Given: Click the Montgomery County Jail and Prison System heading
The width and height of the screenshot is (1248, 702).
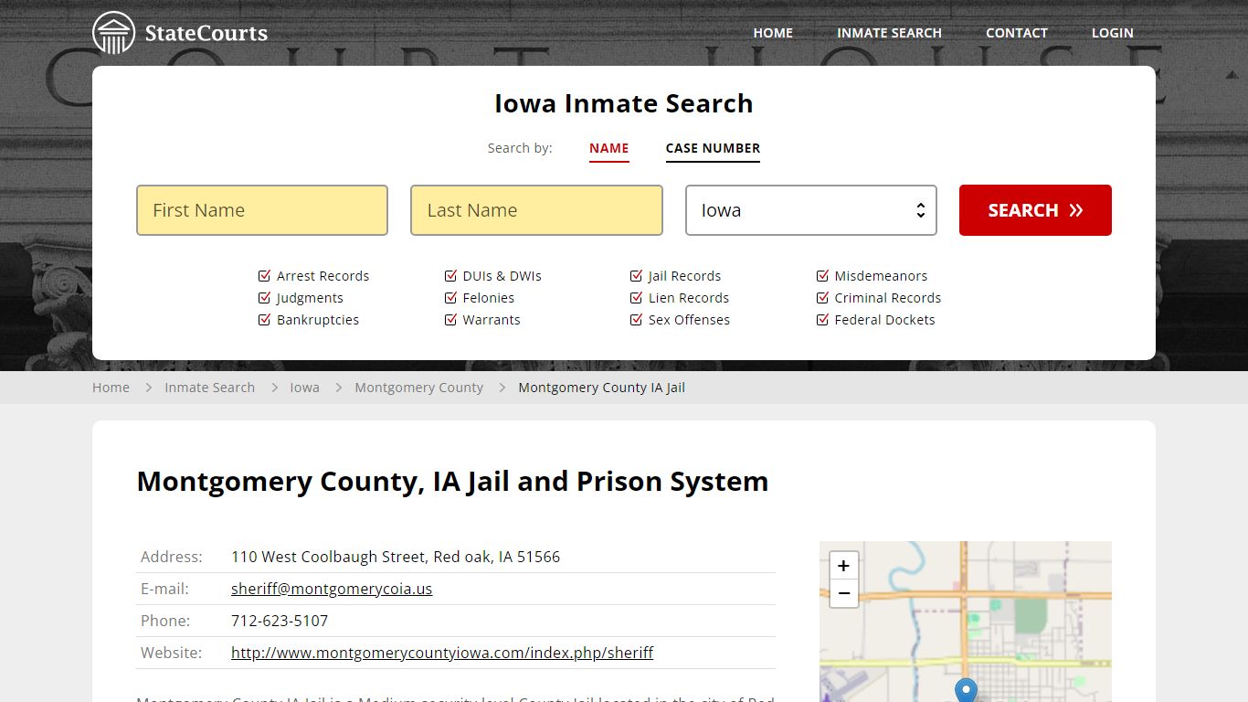Looking at the screenshot, I should click(452, 482).
